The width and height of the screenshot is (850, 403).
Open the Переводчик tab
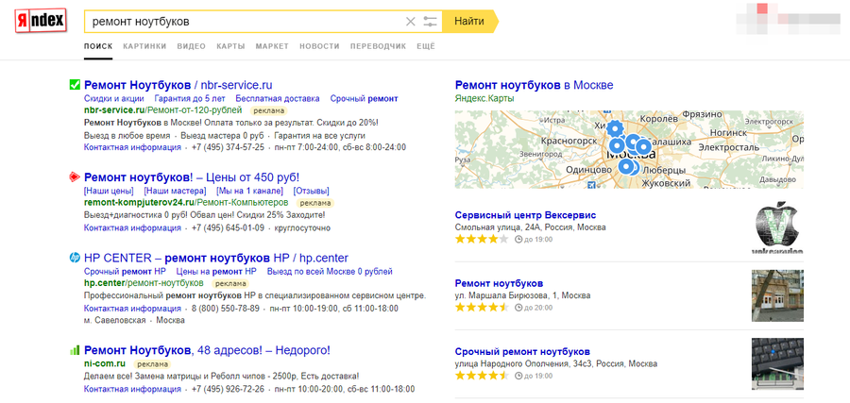pyautogui.click(x=378, y=46)
